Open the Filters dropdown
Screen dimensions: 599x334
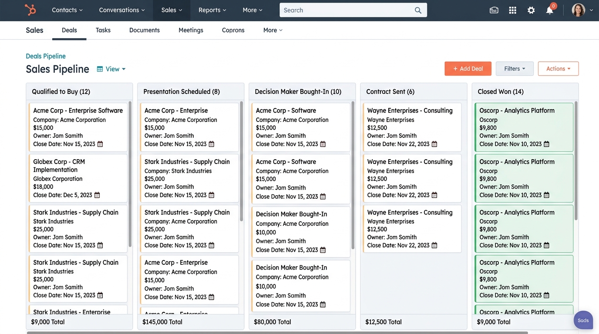515,69
